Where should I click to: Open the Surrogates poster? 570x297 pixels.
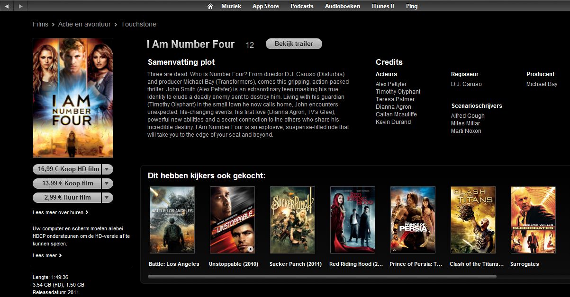pyautogui.click(x=533, y=220)
